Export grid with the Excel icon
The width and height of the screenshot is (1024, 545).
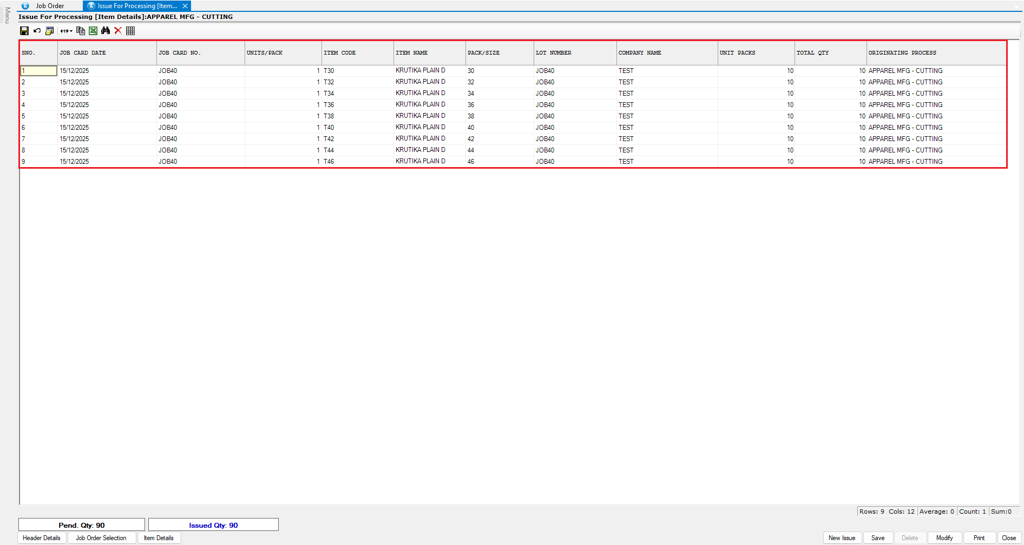click(x=93, y=31)
